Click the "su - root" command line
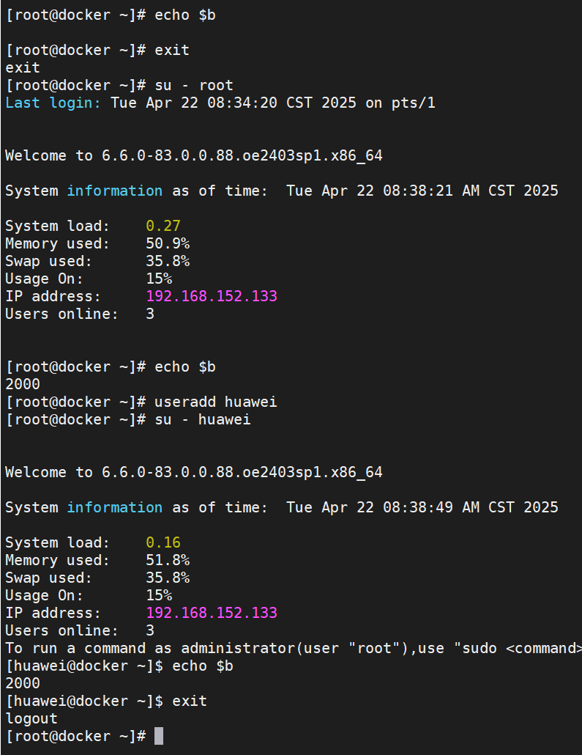Image resolution: width=582 pixels, height=755 pixels. click(x=193, y=85)
